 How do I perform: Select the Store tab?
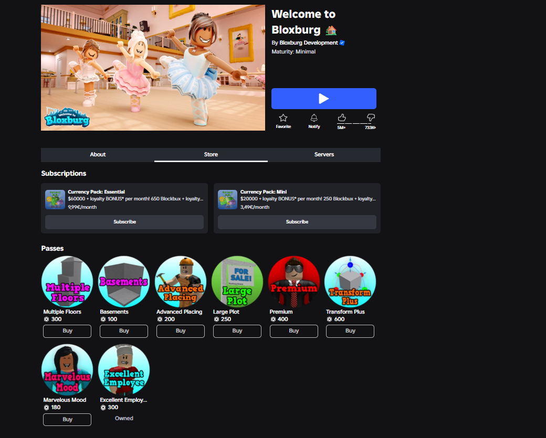click(x=211, y=154)
